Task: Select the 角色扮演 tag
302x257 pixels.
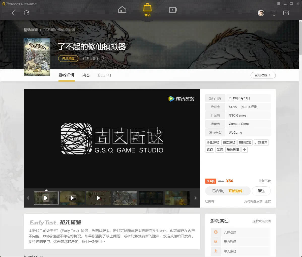Action: [x=233, y=150]
